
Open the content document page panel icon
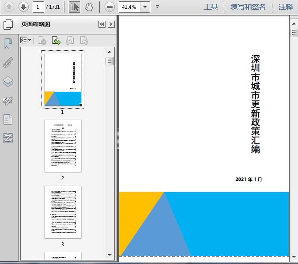point(8,119)
